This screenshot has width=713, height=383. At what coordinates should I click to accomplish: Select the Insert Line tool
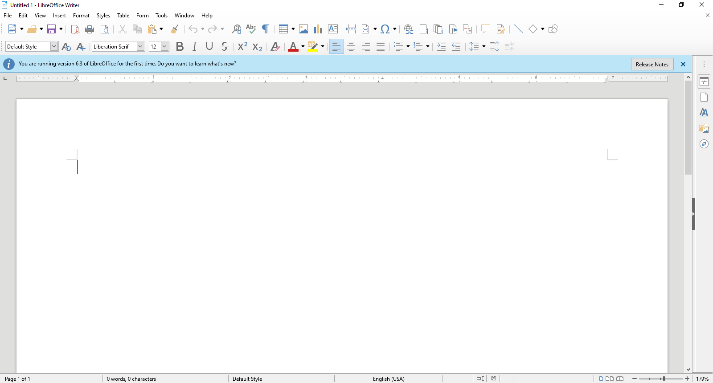click(518, 29)
